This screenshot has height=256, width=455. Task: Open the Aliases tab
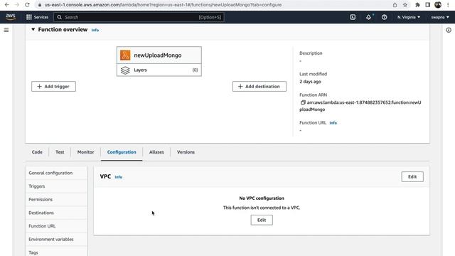[156, 152]
